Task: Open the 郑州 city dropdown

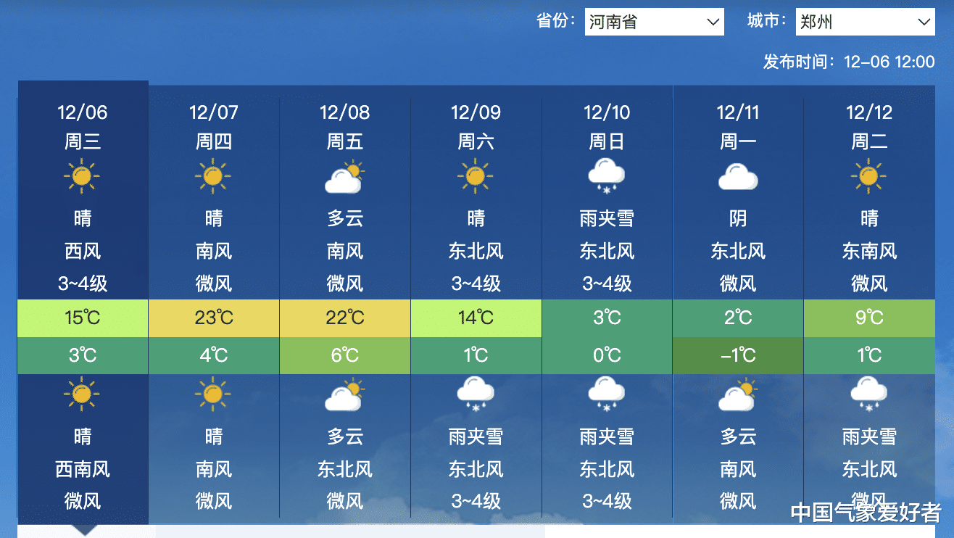Action: [865, 22]
